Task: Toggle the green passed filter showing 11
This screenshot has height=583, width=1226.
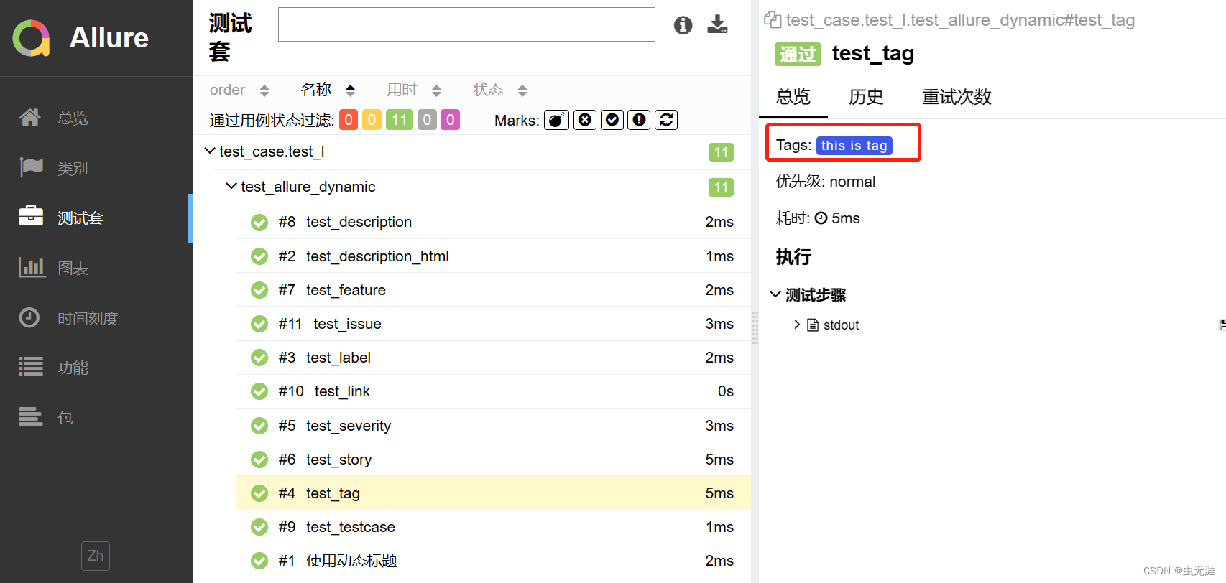Action: tap(400, 120)
